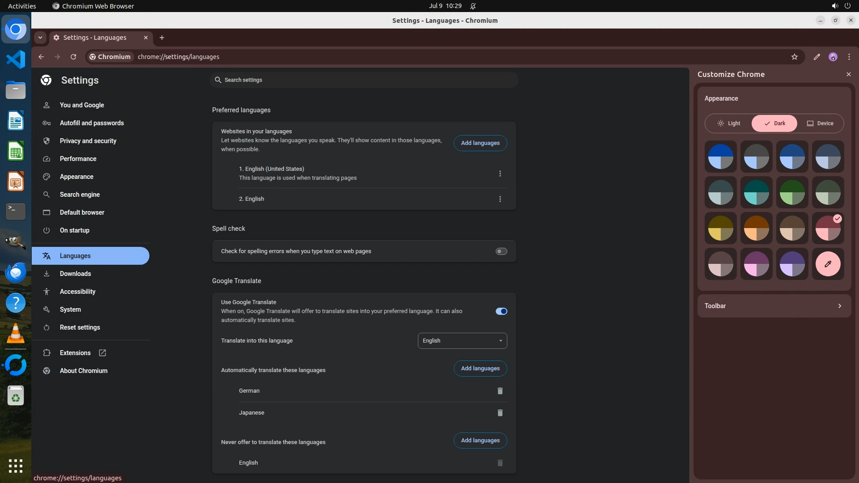Open the Downloads settings section
This screenshot has width=859, height=483.
point(75,274)
